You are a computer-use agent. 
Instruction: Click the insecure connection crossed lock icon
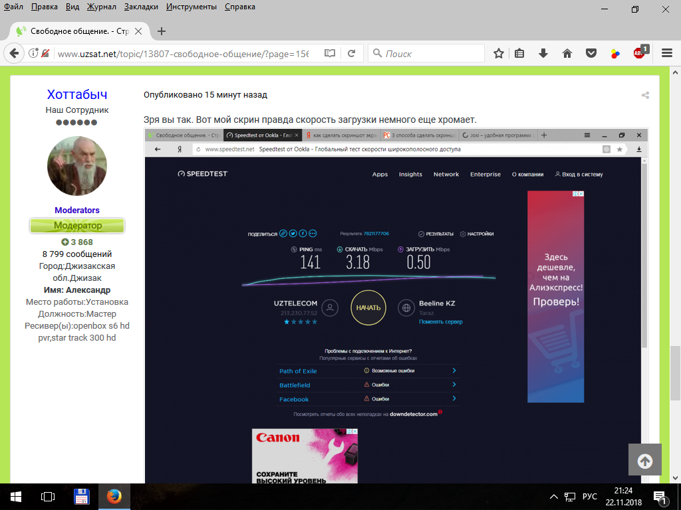click(45, 53)
